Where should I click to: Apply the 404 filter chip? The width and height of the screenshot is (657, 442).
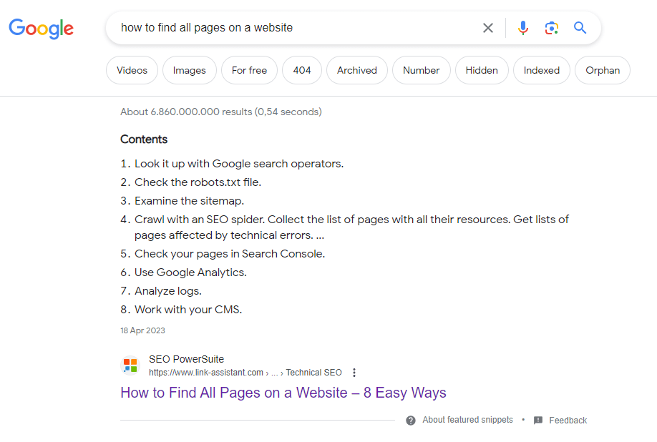(302, 70)
